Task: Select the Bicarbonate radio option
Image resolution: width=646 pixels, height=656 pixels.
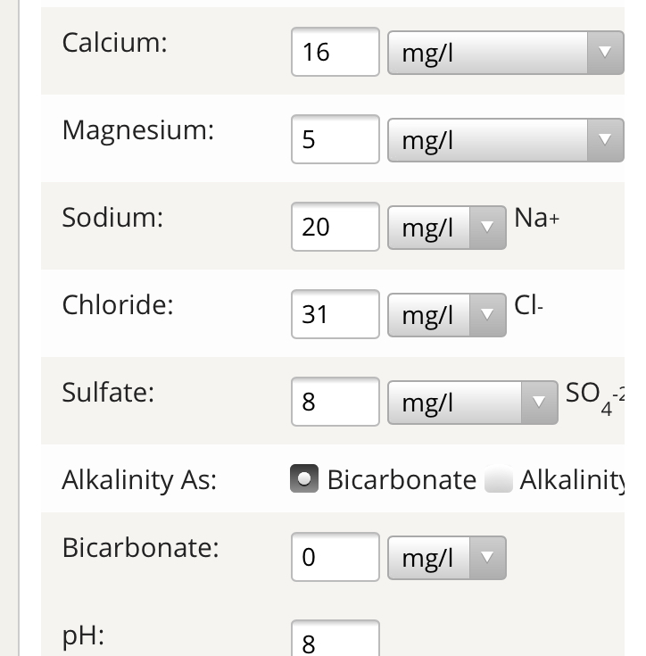Action: (x=304, y=480)
